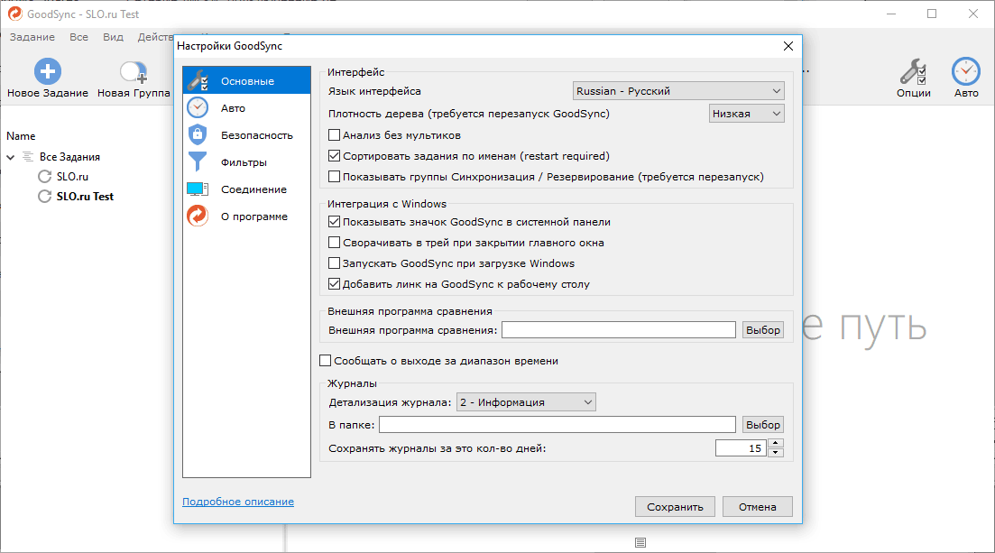Uncheck Показывать значок GoodSync в системной панели
The height and width of the screenshot is (553, 995).
tap(334, 222)
